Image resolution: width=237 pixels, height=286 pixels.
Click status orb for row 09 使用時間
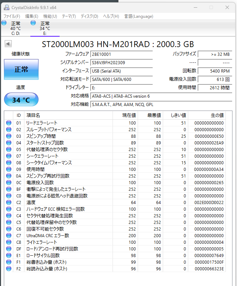click(9, 169)
